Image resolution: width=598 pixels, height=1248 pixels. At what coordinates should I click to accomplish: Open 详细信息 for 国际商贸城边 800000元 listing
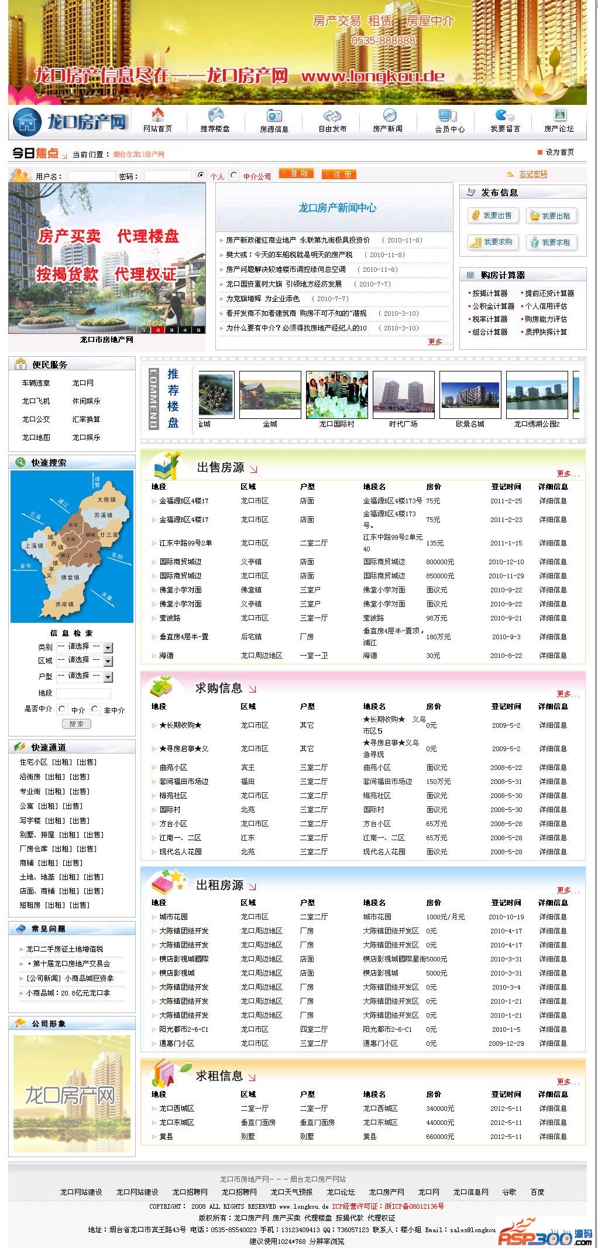click(553, 562)
